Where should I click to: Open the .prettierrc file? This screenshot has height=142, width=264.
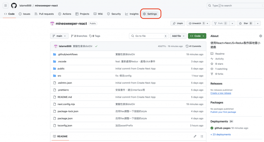63,90
